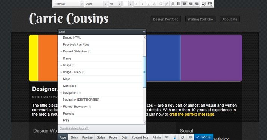This screenshot has height=140, width=267.
Task: Insert a numbered list
Action: (x=173, y=4)
